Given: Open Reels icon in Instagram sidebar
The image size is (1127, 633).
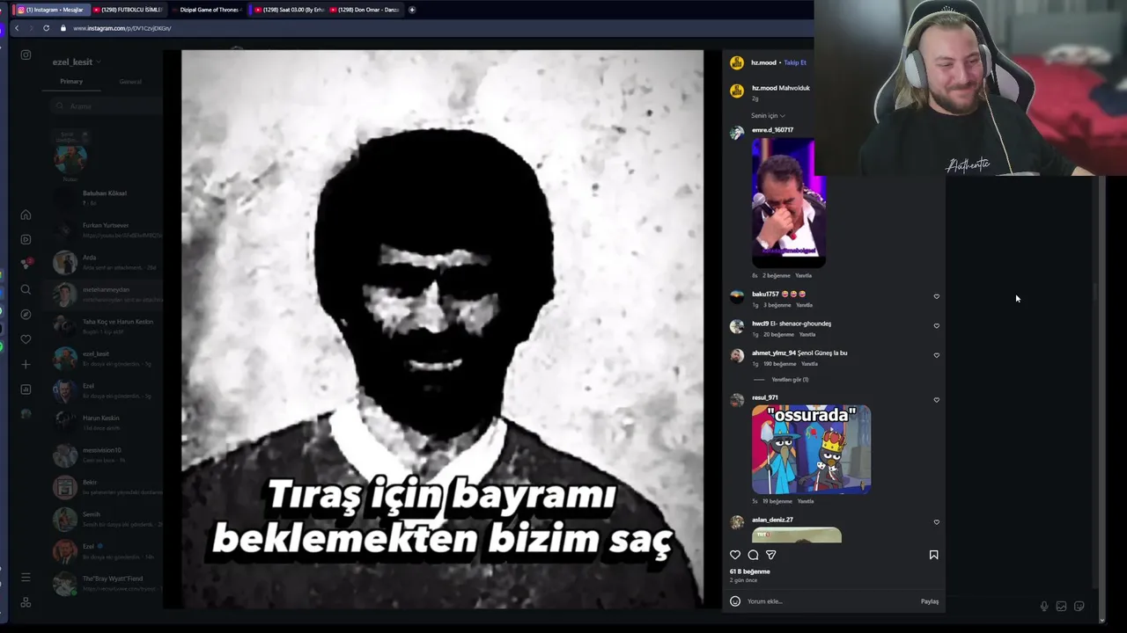Looking at the screenshot, I should 26,239.
